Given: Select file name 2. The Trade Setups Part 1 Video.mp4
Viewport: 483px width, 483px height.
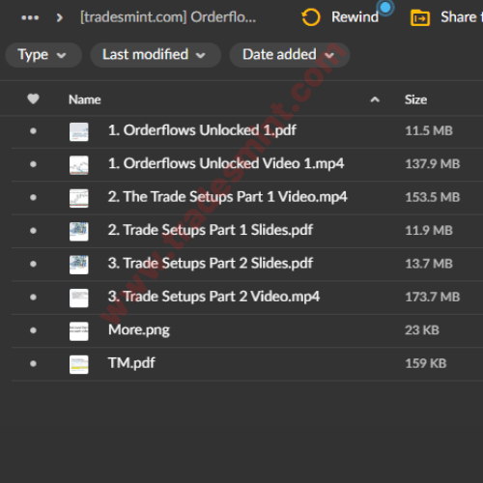Looking at the screenshot, I should (x=228, y=197).
